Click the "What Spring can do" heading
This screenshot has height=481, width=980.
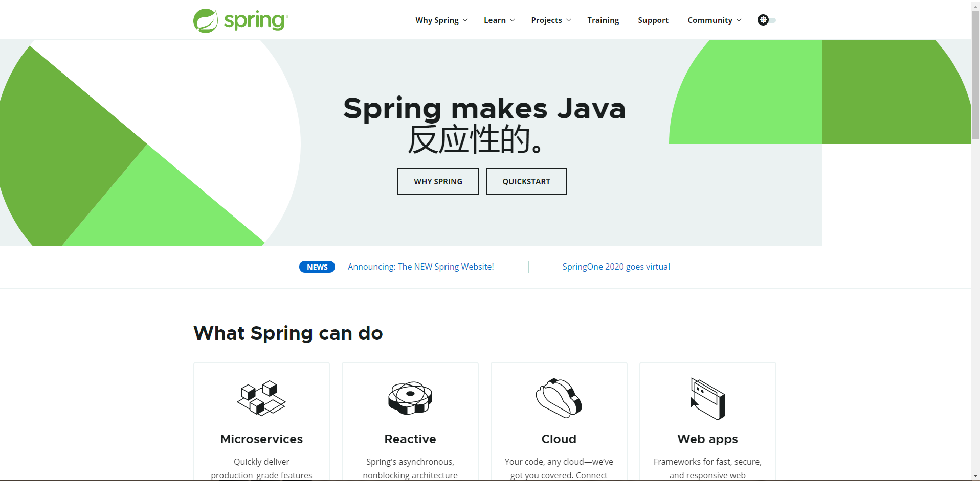[288, 333]
